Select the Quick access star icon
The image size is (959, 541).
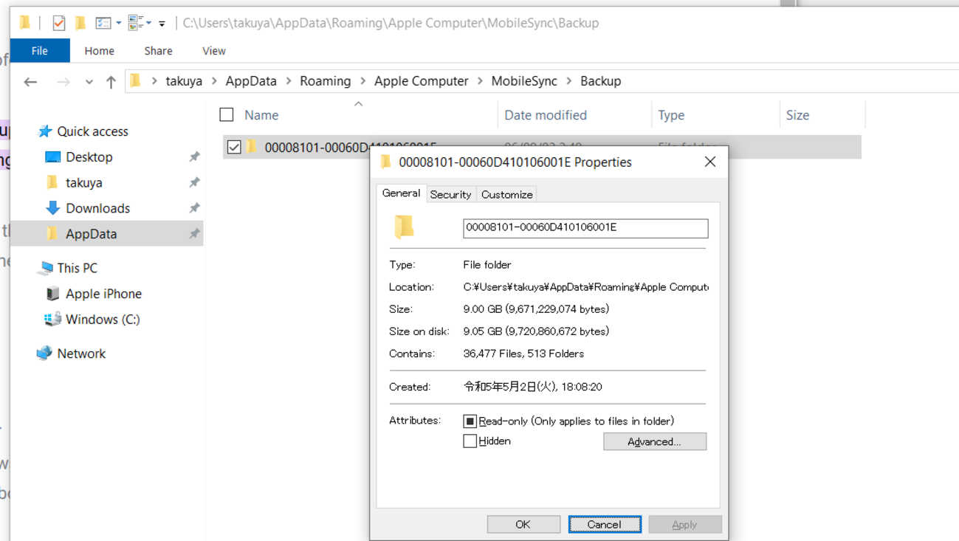(x=45, y=131)
